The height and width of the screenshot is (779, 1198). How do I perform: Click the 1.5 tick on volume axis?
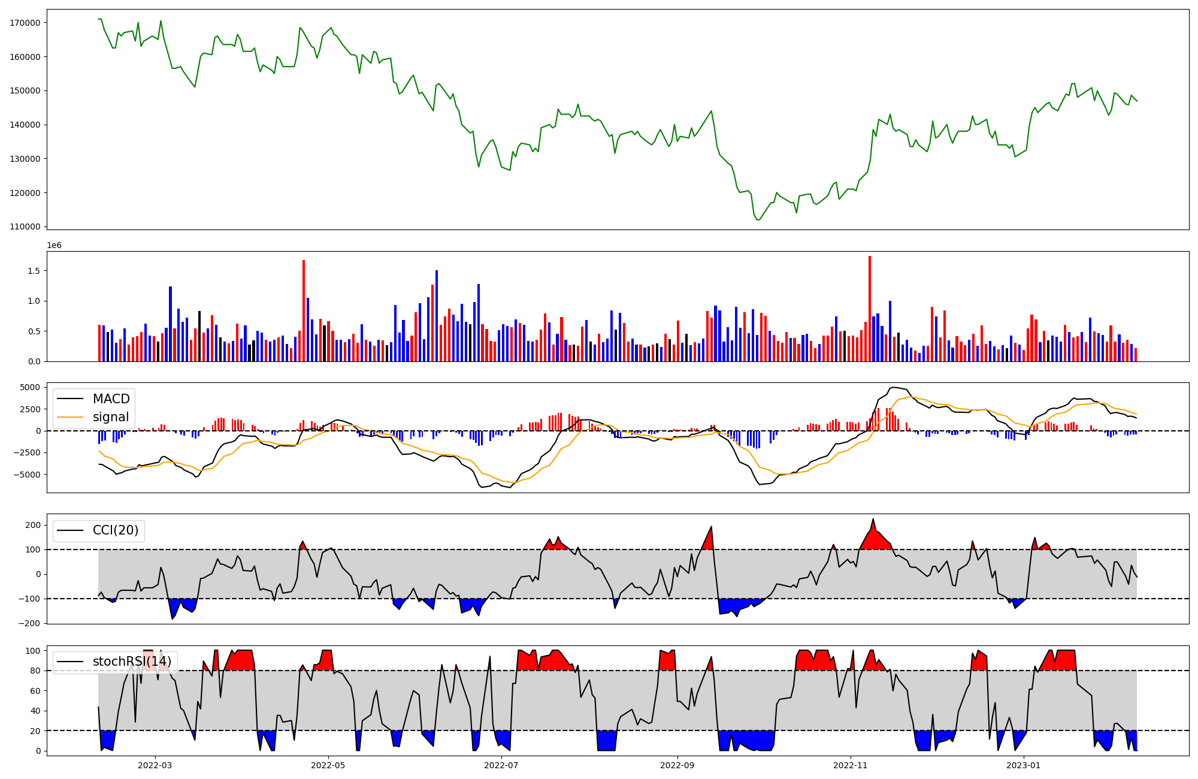click(34, 271)
